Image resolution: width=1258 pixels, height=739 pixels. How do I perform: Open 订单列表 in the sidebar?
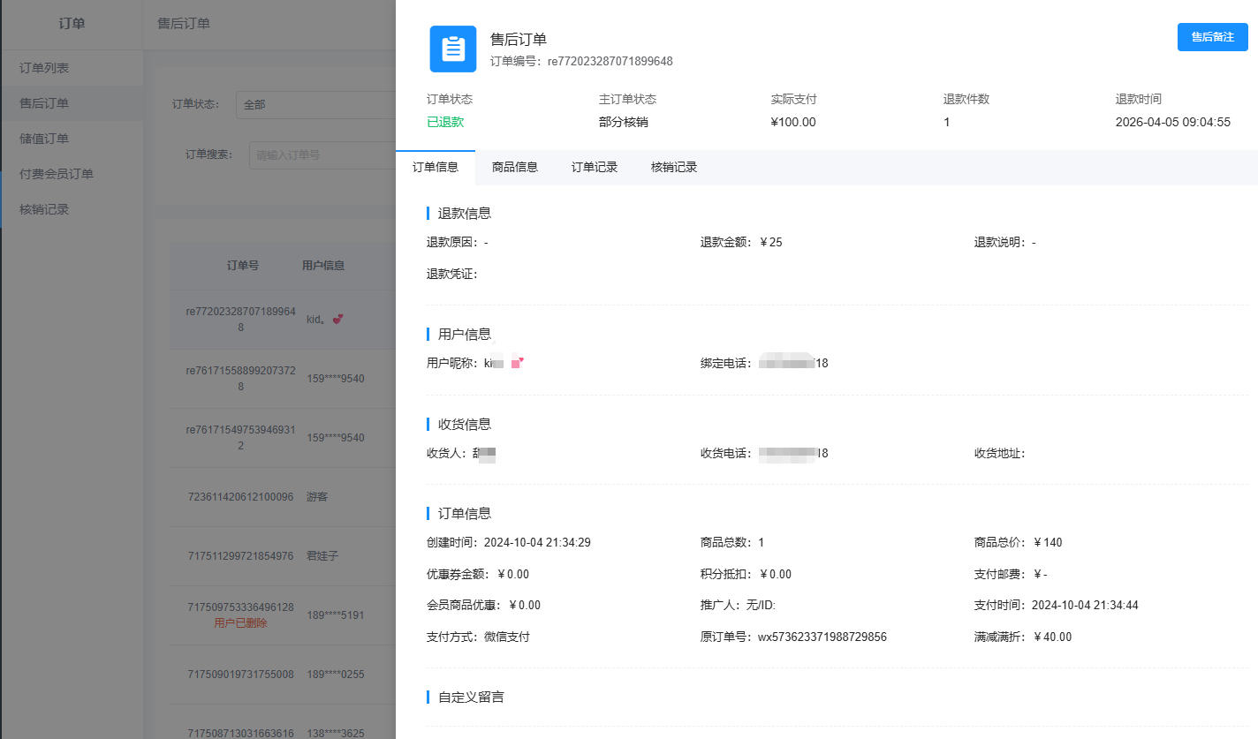pos(44,68)
